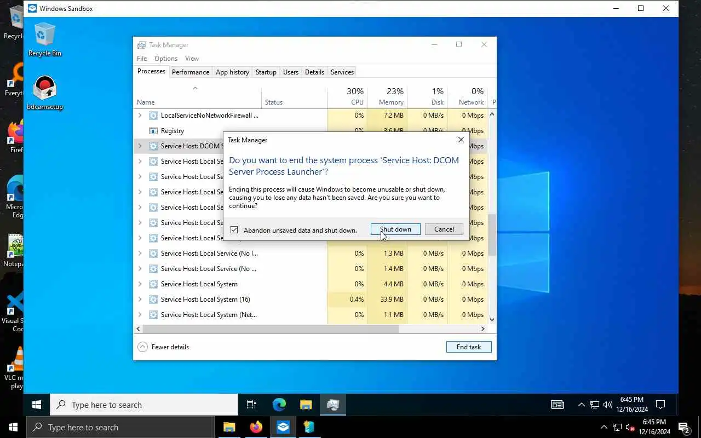Click the gear icon of the Service Host: Local System (16) row
Image resolution: width=701 pixels, height=438 pixels.
(153, 299)
